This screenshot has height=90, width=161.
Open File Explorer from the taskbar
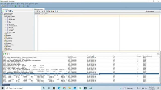point(70,88)
